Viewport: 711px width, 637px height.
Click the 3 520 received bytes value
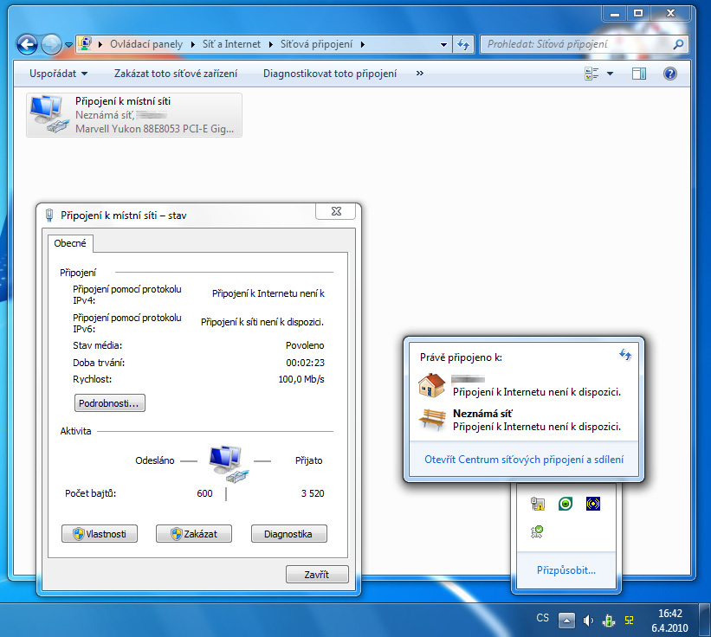[313, 493]
